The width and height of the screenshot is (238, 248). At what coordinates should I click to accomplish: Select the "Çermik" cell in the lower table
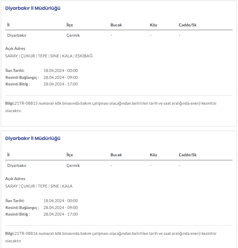[x=73, y=166]
